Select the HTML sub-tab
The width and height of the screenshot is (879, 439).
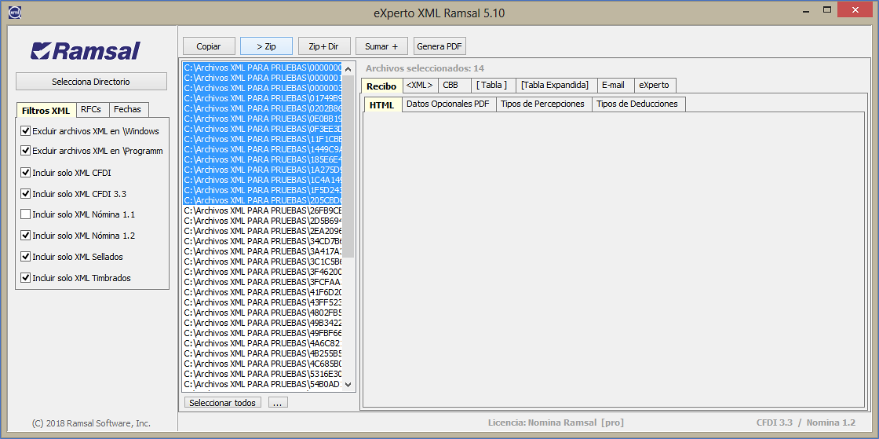(382, 105)
